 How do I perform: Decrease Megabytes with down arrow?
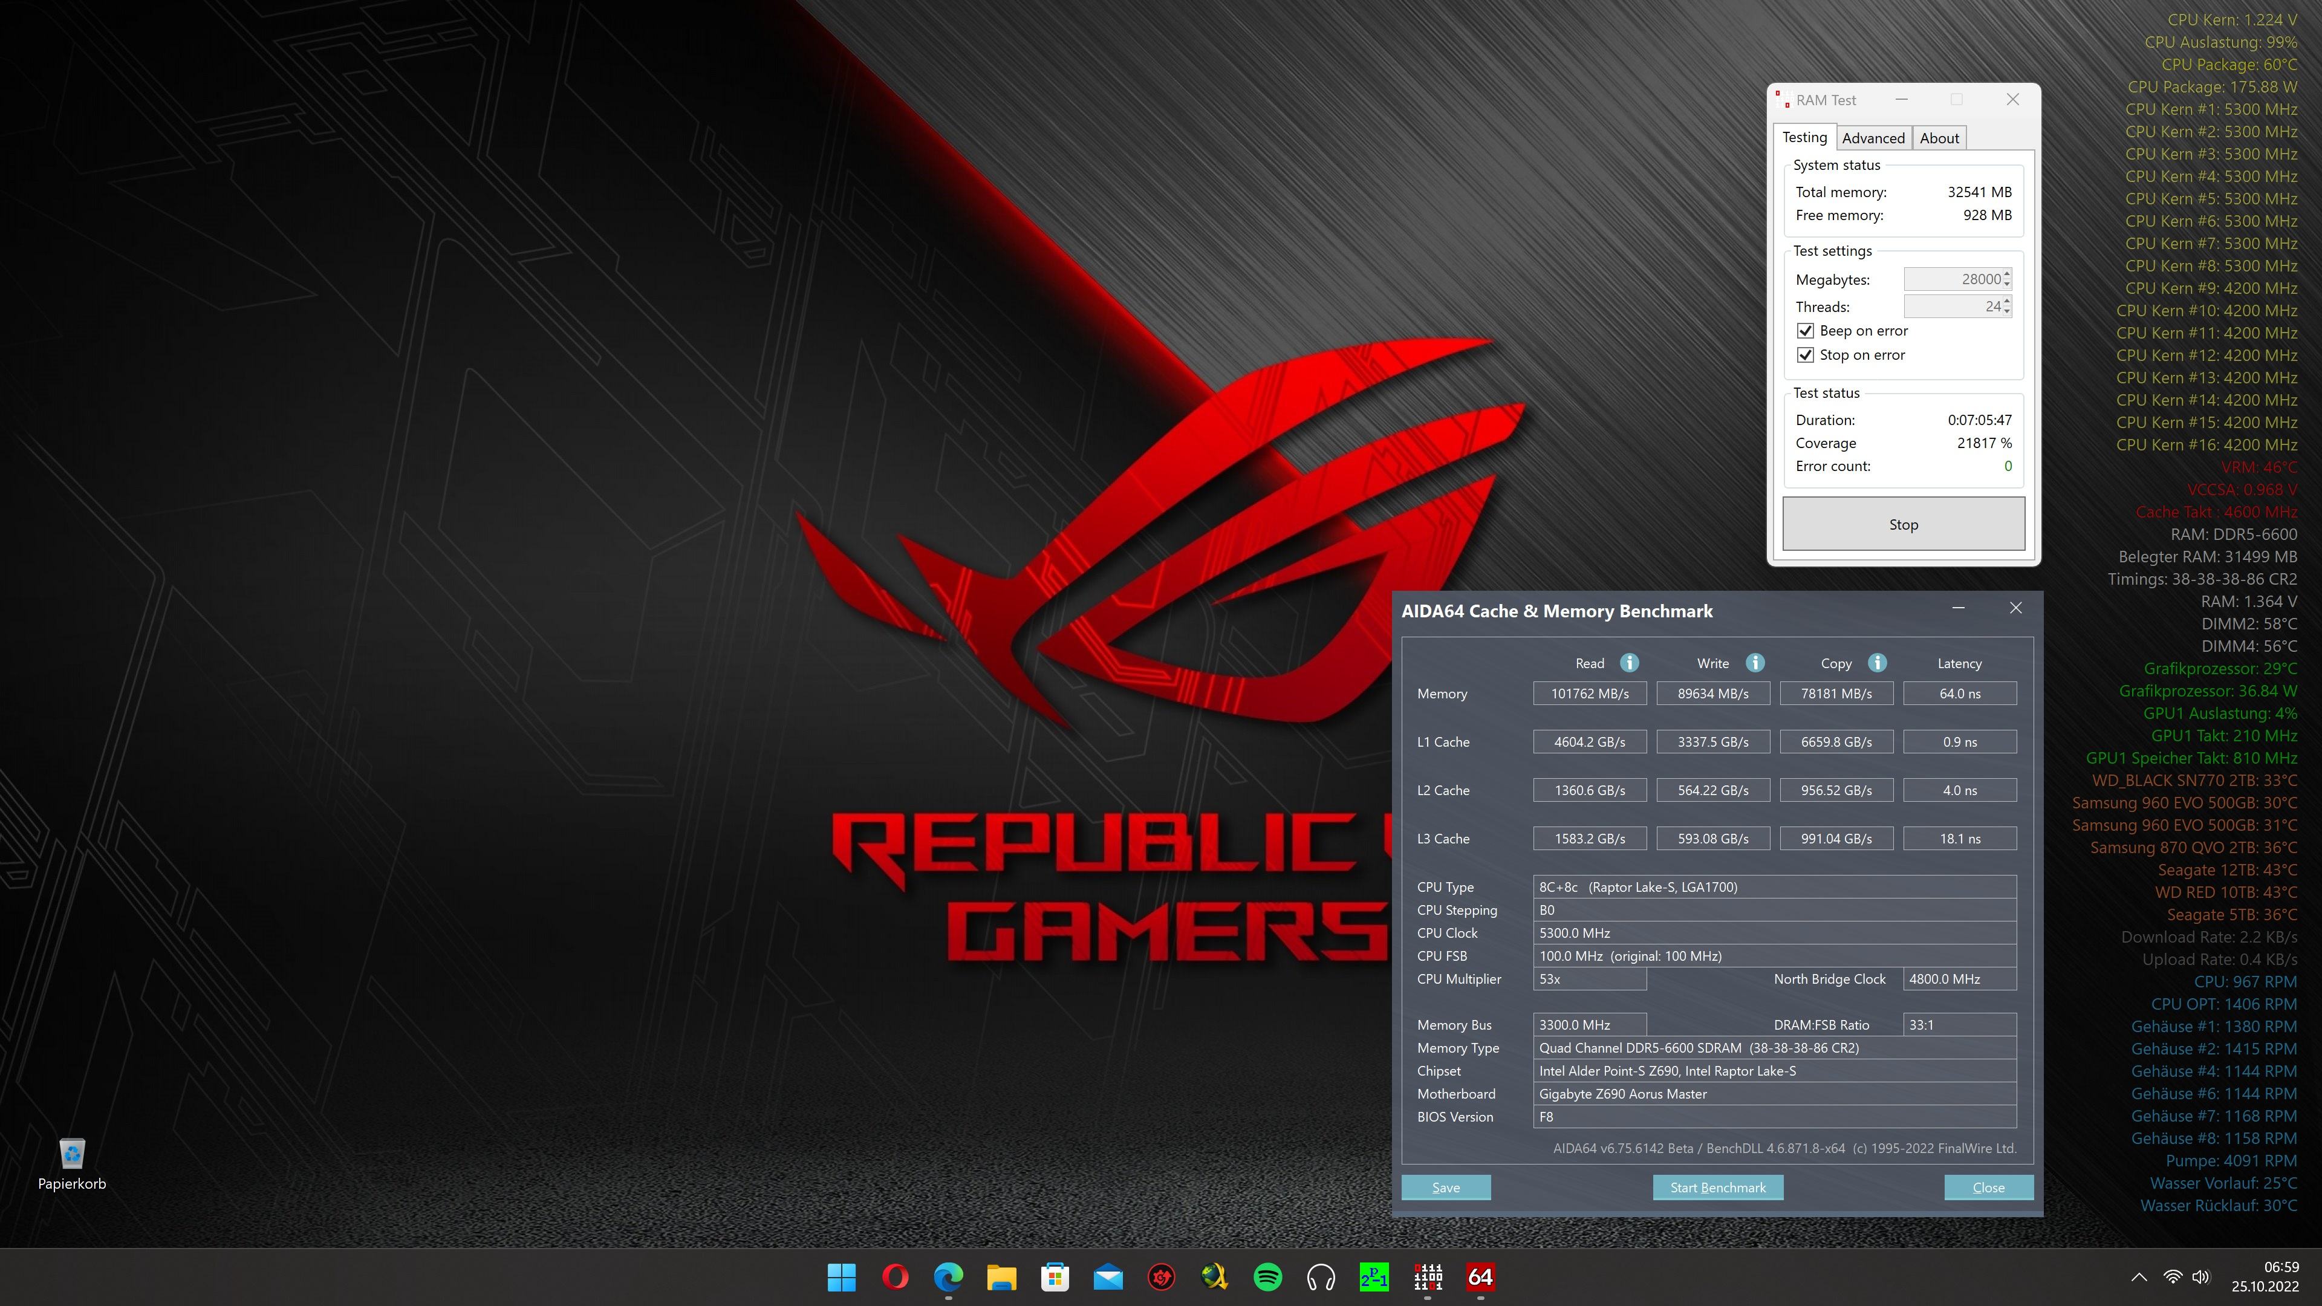point(2006,285)
